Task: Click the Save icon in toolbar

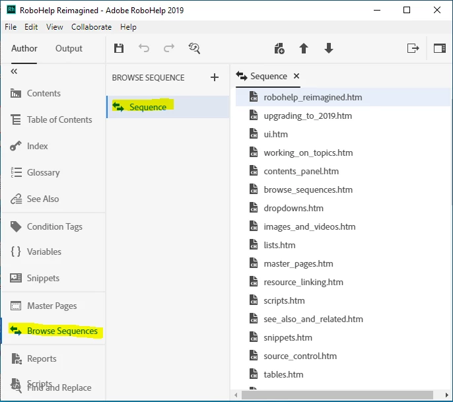Action: [x=119, y=48]
